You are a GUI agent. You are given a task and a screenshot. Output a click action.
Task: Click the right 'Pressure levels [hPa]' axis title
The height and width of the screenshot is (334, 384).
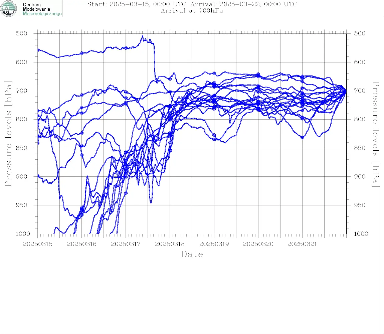(x=376, y=134)
